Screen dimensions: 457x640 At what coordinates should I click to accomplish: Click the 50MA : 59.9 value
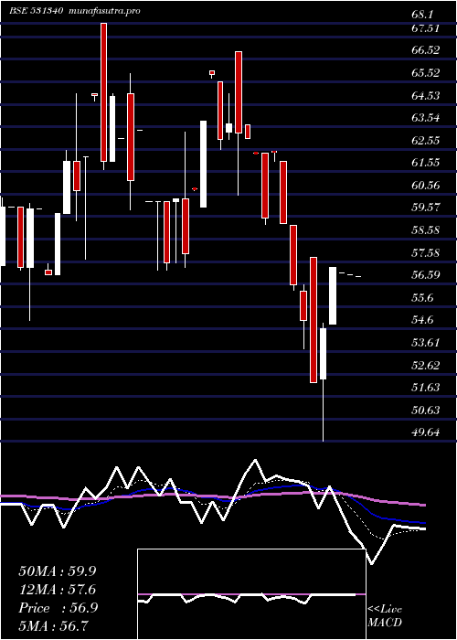59,571
